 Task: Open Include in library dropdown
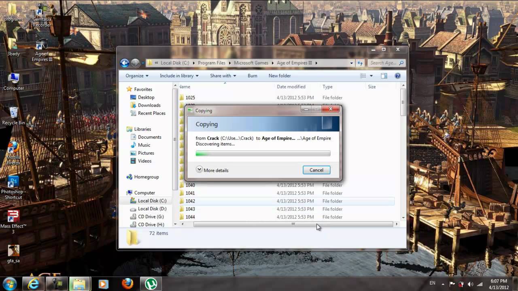click(x=179, y=76)
